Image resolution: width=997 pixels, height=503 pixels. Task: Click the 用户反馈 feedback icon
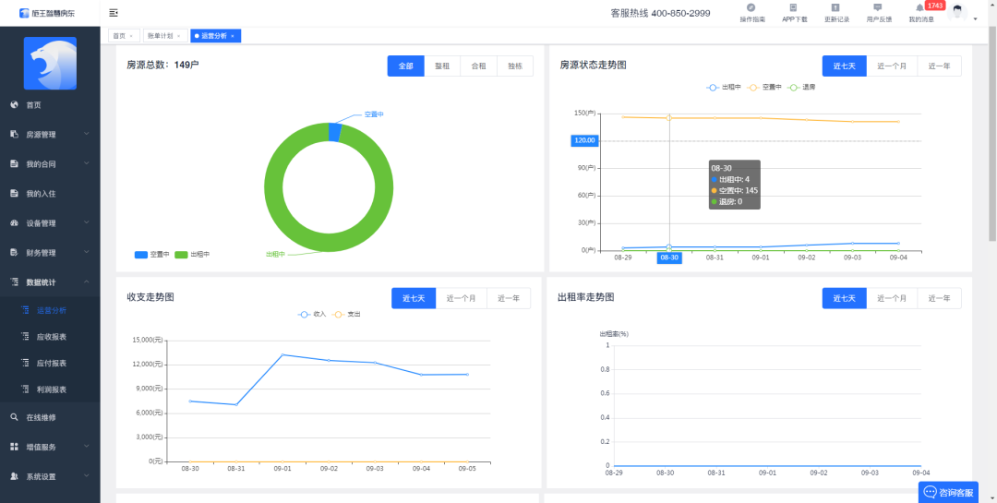(x=878, y=7)
